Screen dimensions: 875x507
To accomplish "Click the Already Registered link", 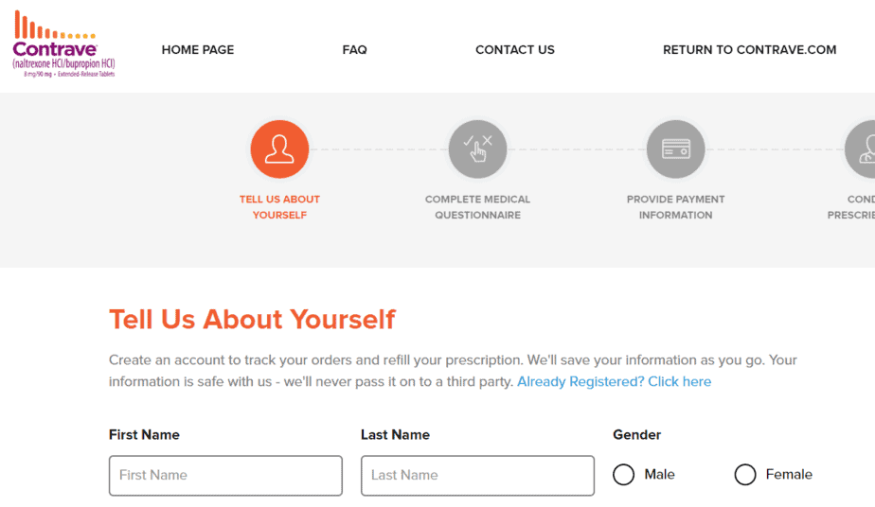I will click(x=614, y=382).
